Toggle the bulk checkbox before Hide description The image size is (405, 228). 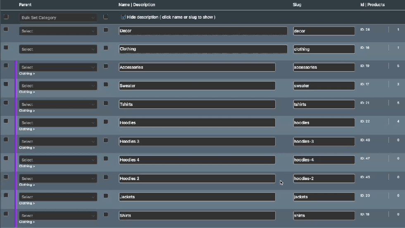tap(106, 17)
